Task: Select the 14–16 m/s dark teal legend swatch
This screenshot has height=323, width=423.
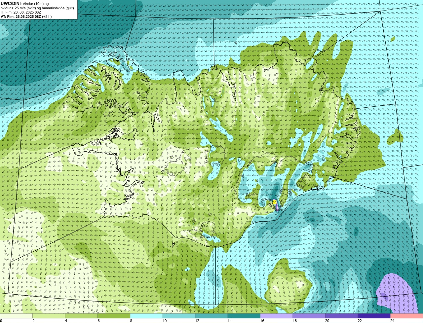Action: click(x=244, y=316)
